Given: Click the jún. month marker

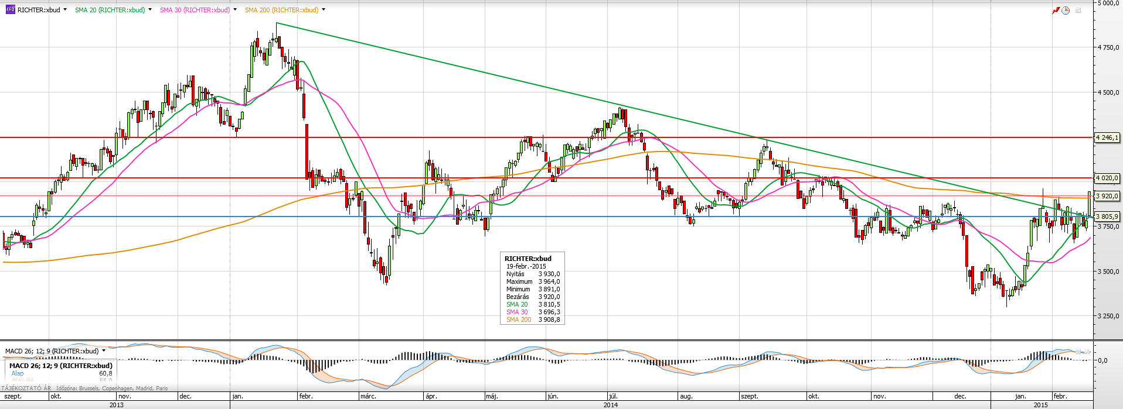Looking at the screenshot, I should click(553, 396).
